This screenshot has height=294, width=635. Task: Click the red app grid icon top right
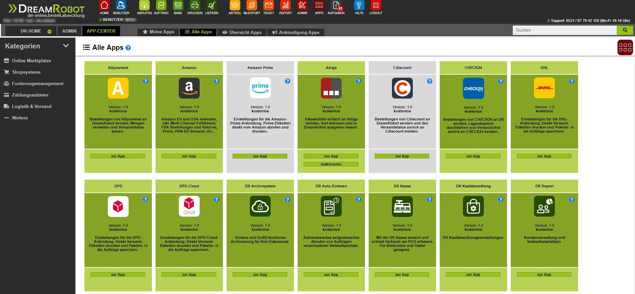[625, 47]
